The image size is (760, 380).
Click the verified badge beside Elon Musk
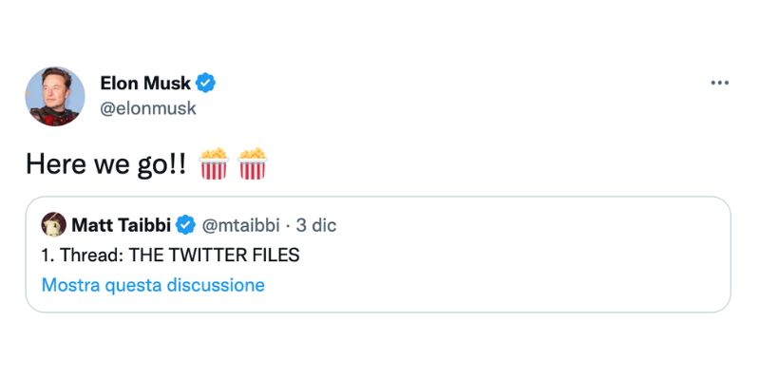coord(205,83)
